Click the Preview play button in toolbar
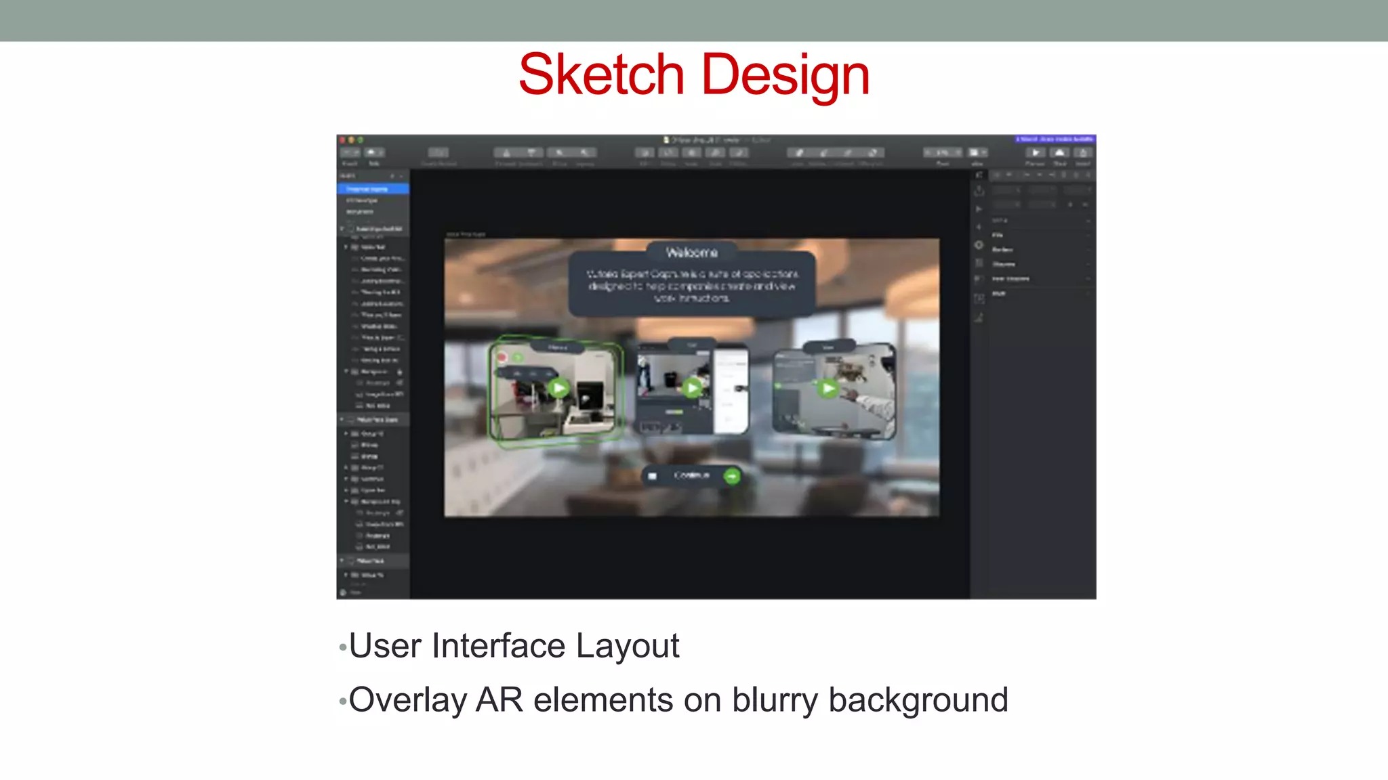The width and height of the screenshot is (1388, 780). click(1035, 153)
